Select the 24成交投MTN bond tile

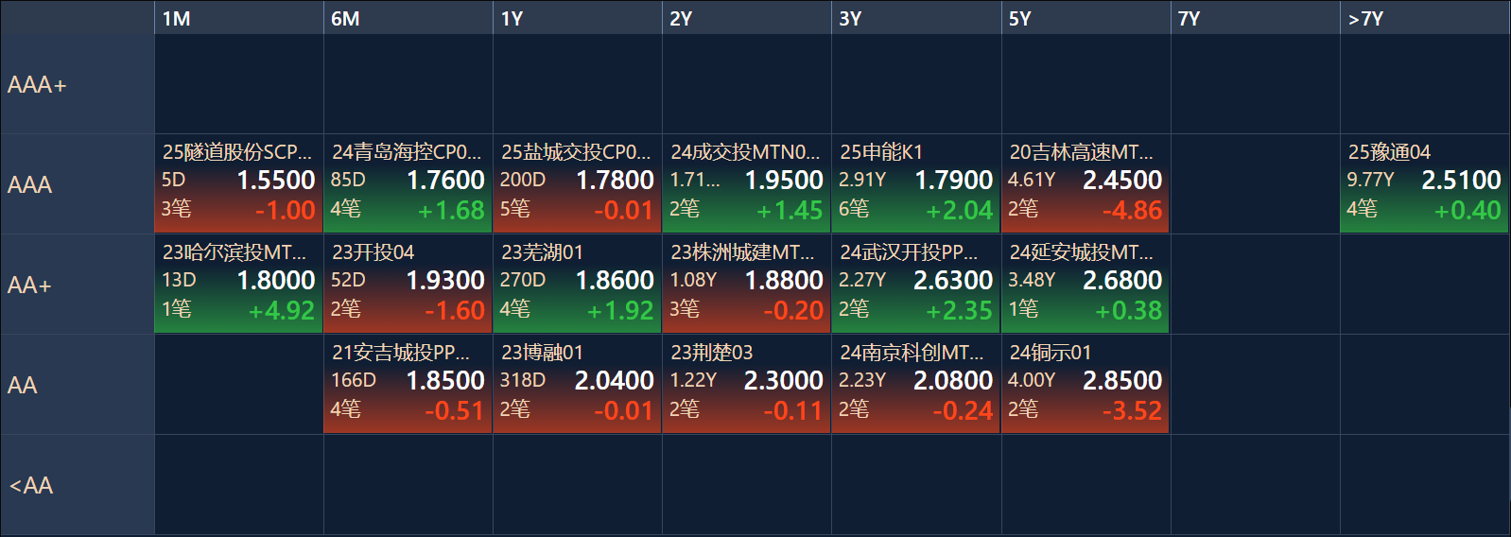click(x=746, y=184)
